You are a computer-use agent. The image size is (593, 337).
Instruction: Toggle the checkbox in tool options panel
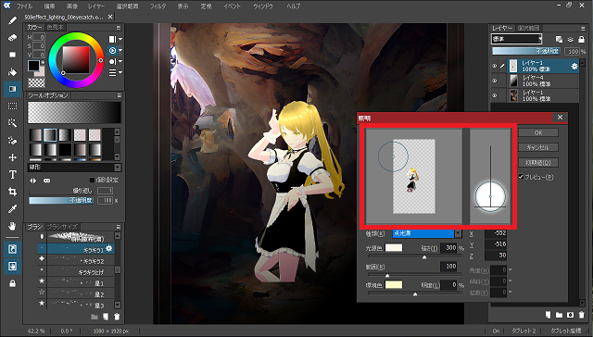92,181
